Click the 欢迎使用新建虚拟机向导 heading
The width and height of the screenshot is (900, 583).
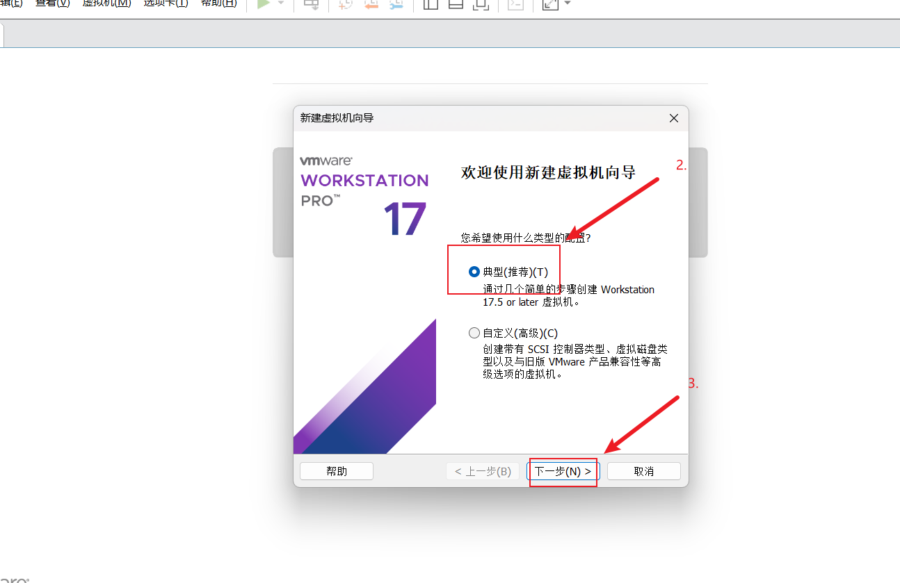tap(548, 172)
